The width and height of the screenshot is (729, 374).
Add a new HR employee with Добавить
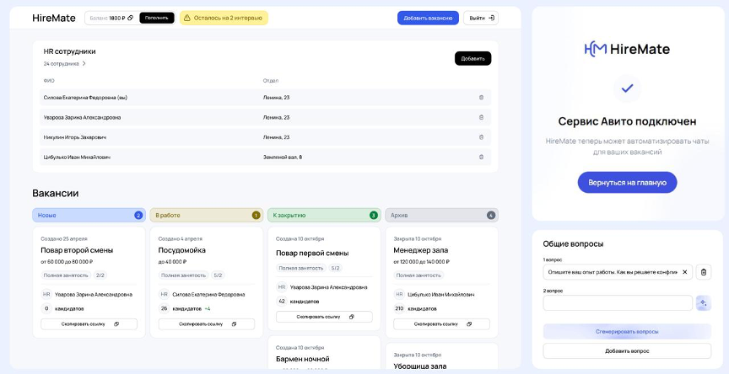tap(472, 58)
